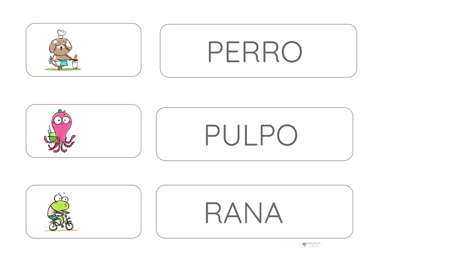This screenshot has height=261, width=464.
Task: Click the chef dog illustration
Action: [x=62, y=50]
